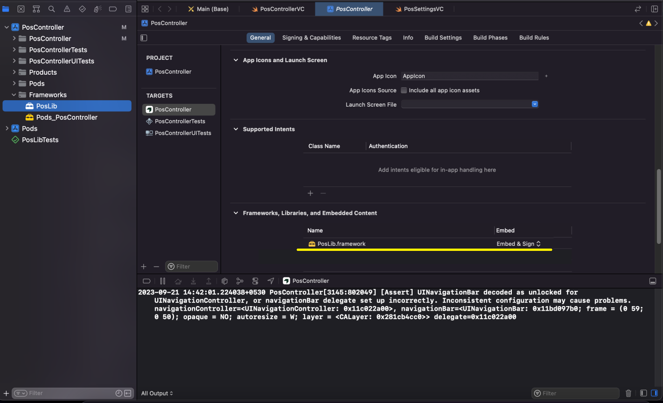
Task: Collapse the Supported Intents section
Action: (x=236, y=129)
